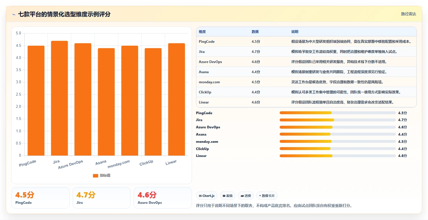Screen dimensions: 428x220
Task: Select the Linear name cell in the table
Action: coord(204,102)
